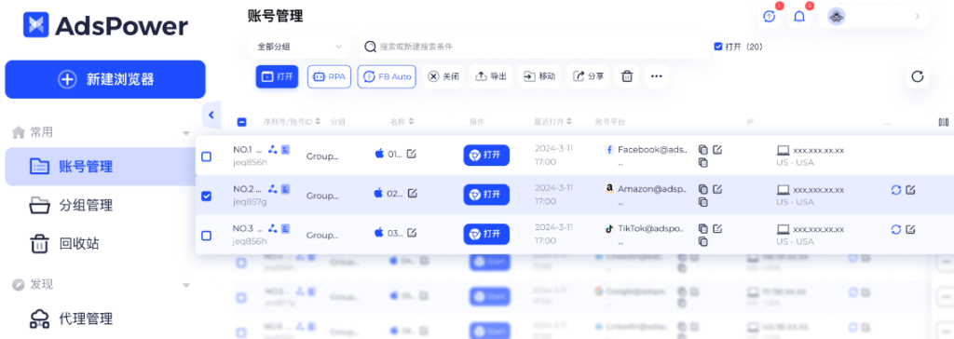Screen dimensions: 954x339
Task: Copy the Facebook account password, lower icon
Action: (x=703, y=162)
